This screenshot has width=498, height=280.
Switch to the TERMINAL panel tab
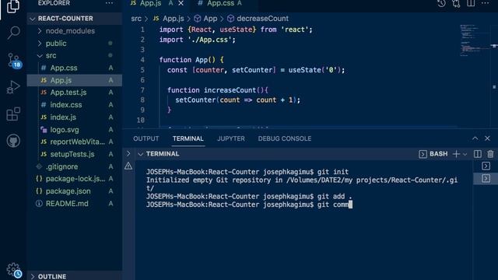coord(188,138)
